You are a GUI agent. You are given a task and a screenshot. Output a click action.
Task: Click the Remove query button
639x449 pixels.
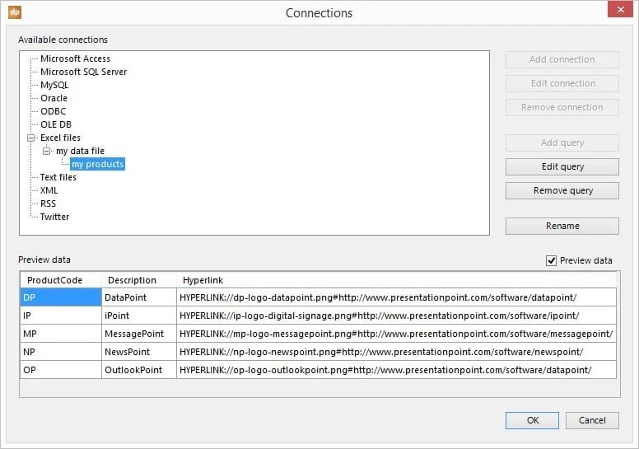pos(562,191)
